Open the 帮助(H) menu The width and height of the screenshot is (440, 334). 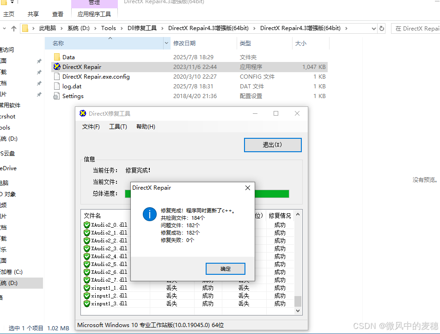pos(146,127)
